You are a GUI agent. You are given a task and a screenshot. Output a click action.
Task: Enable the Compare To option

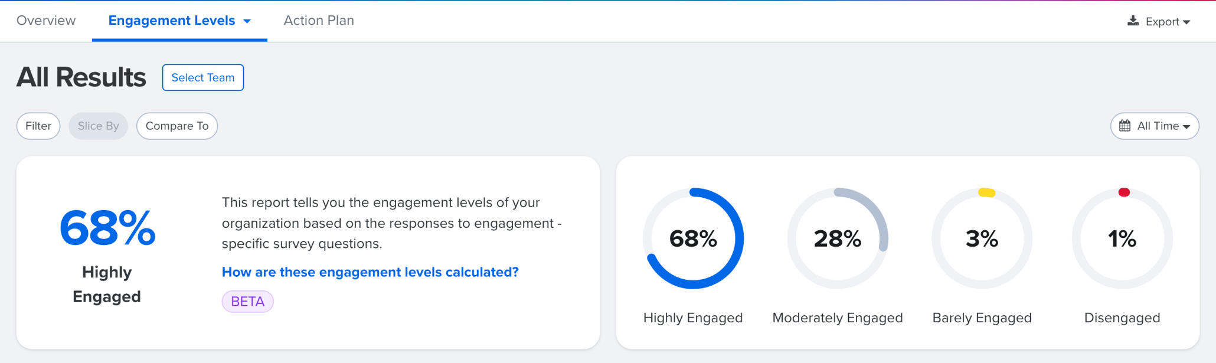pos(176,126)
